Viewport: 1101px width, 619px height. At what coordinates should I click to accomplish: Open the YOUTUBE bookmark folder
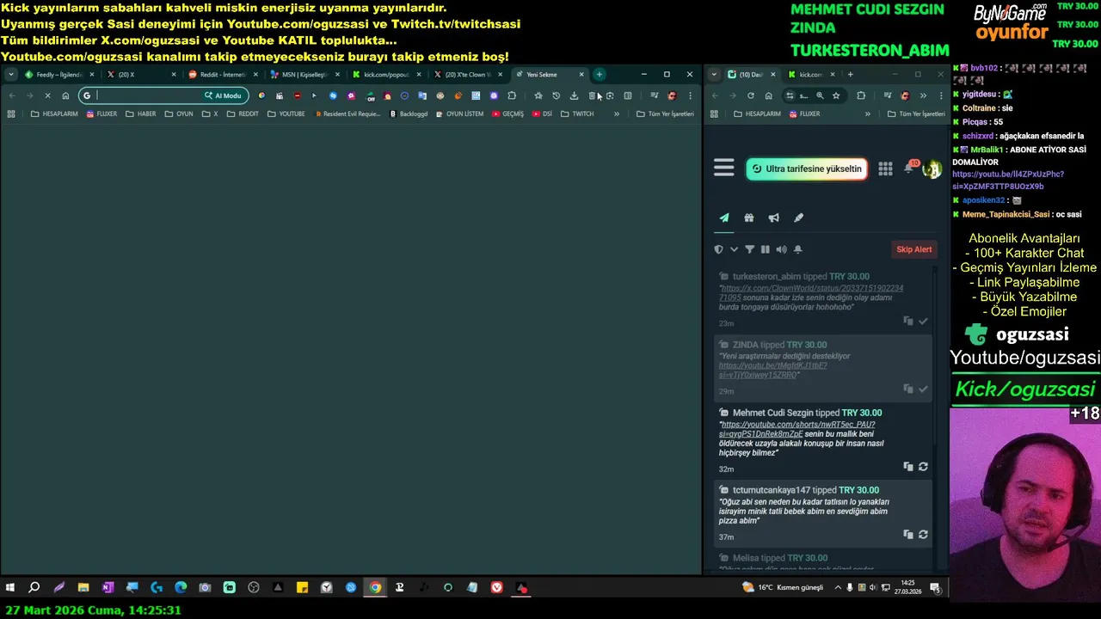pyautogui.click(x=286, y=113)
